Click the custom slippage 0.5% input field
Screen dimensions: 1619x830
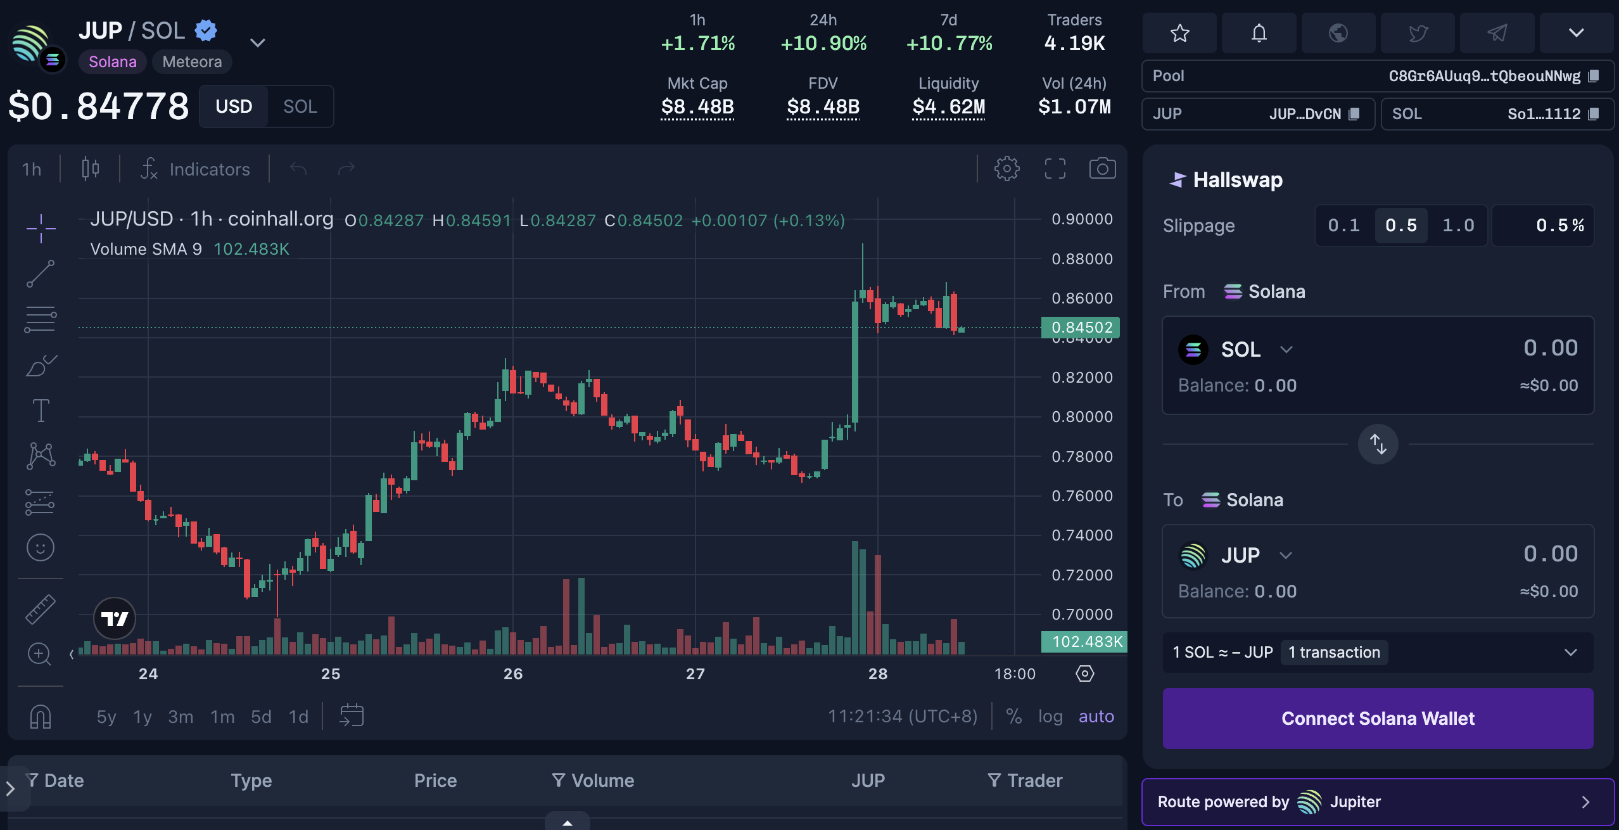coord(1543,226)
